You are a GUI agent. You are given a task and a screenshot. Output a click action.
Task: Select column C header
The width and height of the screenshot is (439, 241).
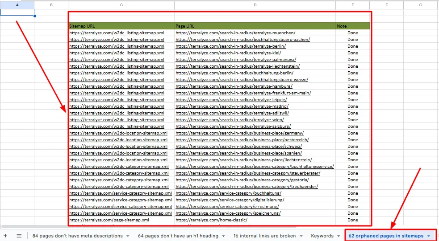[121, 5]
